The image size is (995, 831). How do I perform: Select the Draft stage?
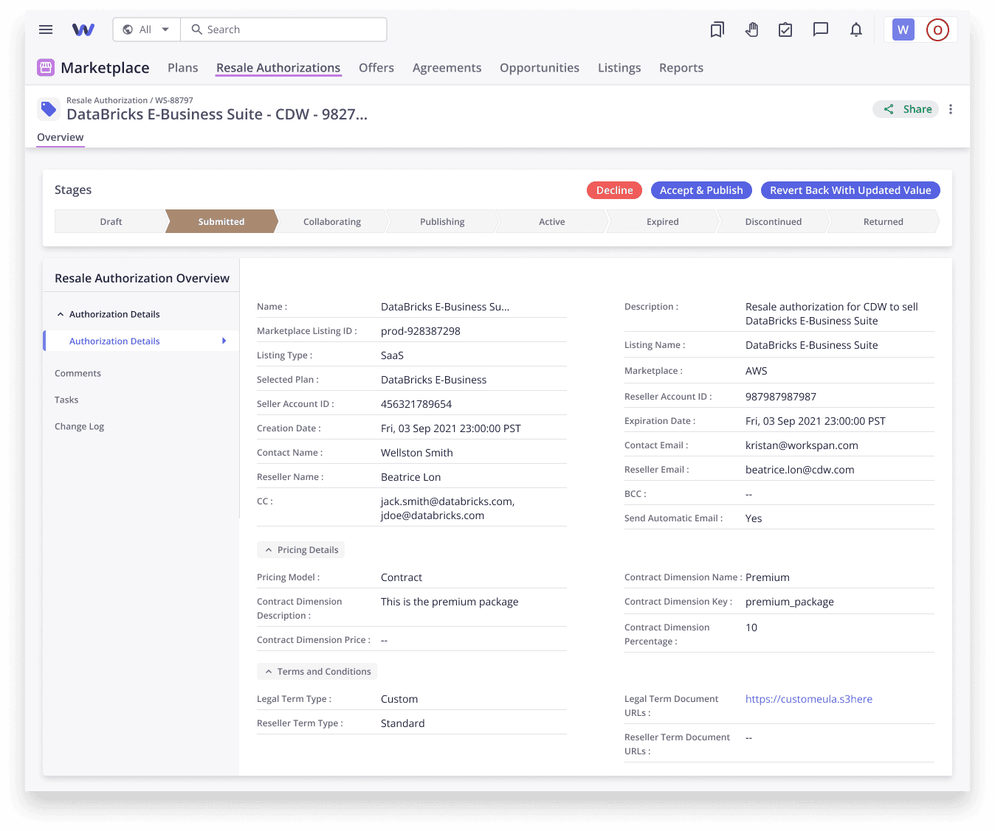[111, 221]
